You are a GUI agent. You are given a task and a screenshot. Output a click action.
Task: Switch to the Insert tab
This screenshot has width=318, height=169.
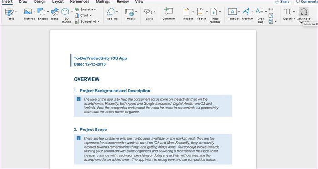pyautogui.click(x=7, y=2)
